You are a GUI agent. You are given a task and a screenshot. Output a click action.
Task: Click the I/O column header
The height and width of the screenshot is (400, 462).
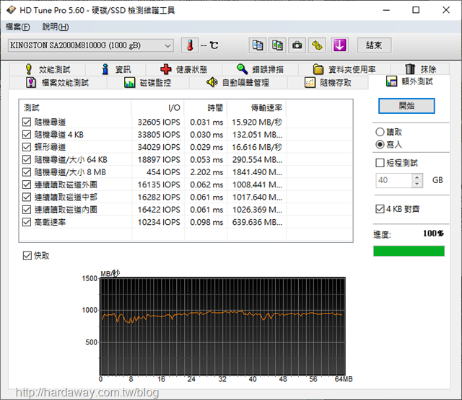(158, 107)
